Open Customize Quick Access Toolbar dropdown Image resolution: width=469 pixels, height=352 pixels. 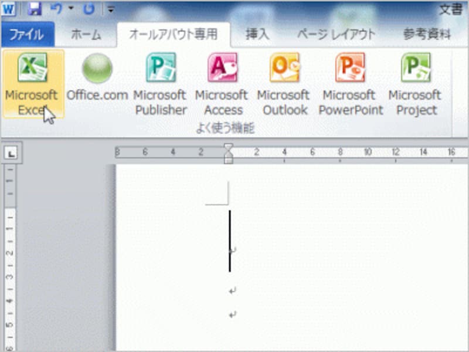pyautogui.click(x=111, y=9)
